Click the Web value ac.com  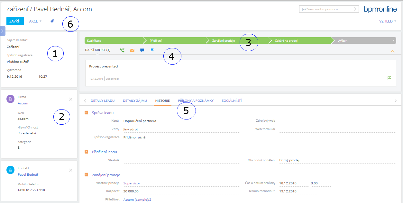tap(23, 119)
